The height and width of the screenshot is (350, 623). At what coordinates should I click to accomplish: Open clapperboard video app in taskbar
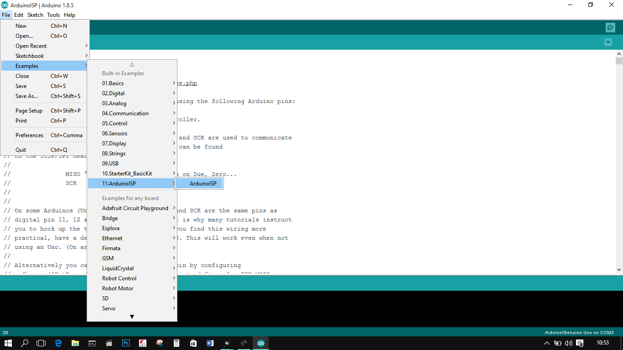coord(109,343)
